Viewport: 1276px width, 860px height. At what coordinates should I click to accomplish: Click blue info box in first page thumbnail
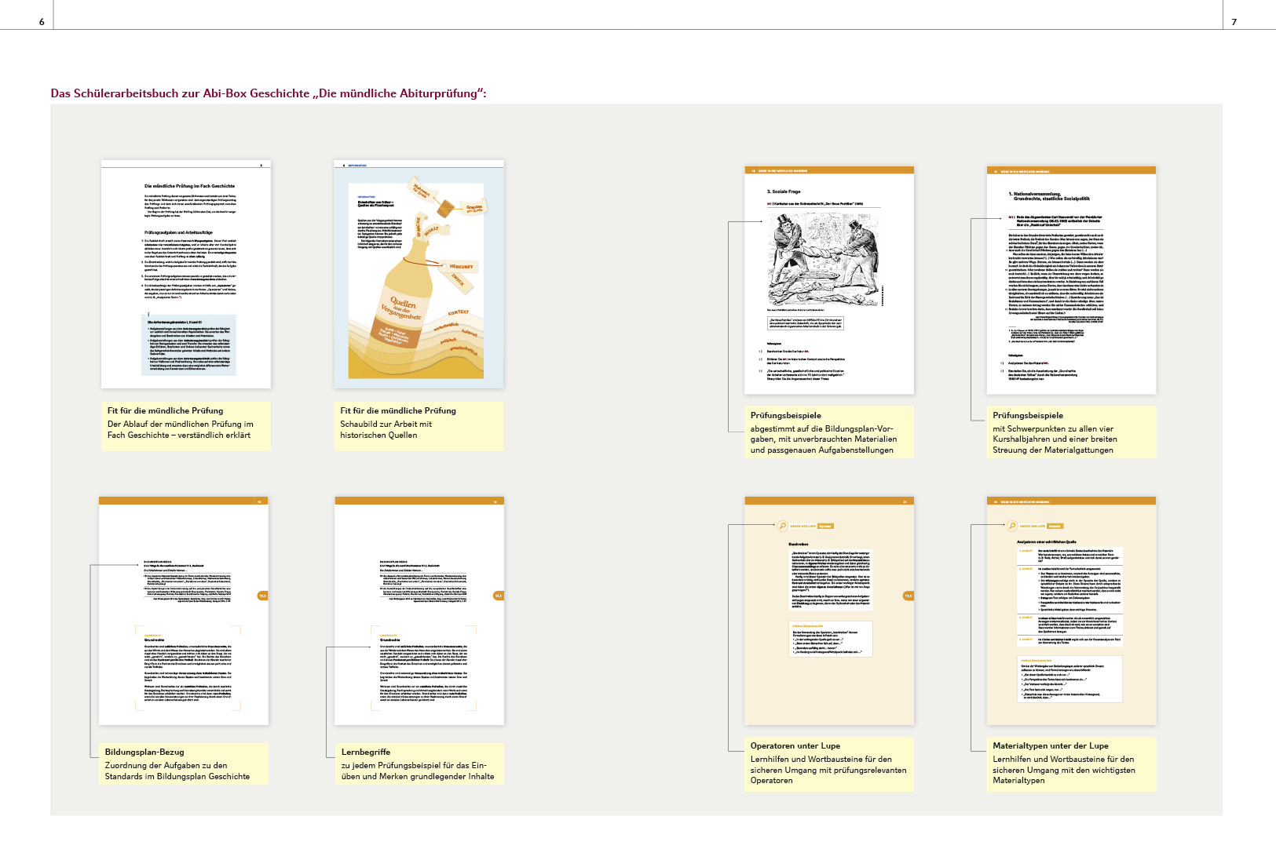(x=188, y=344)
